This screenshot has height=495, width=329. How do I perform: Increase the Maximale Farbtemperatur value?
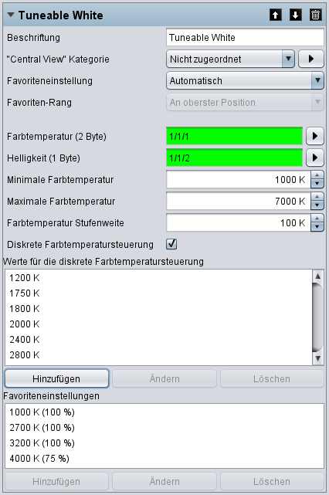[317, 197]
